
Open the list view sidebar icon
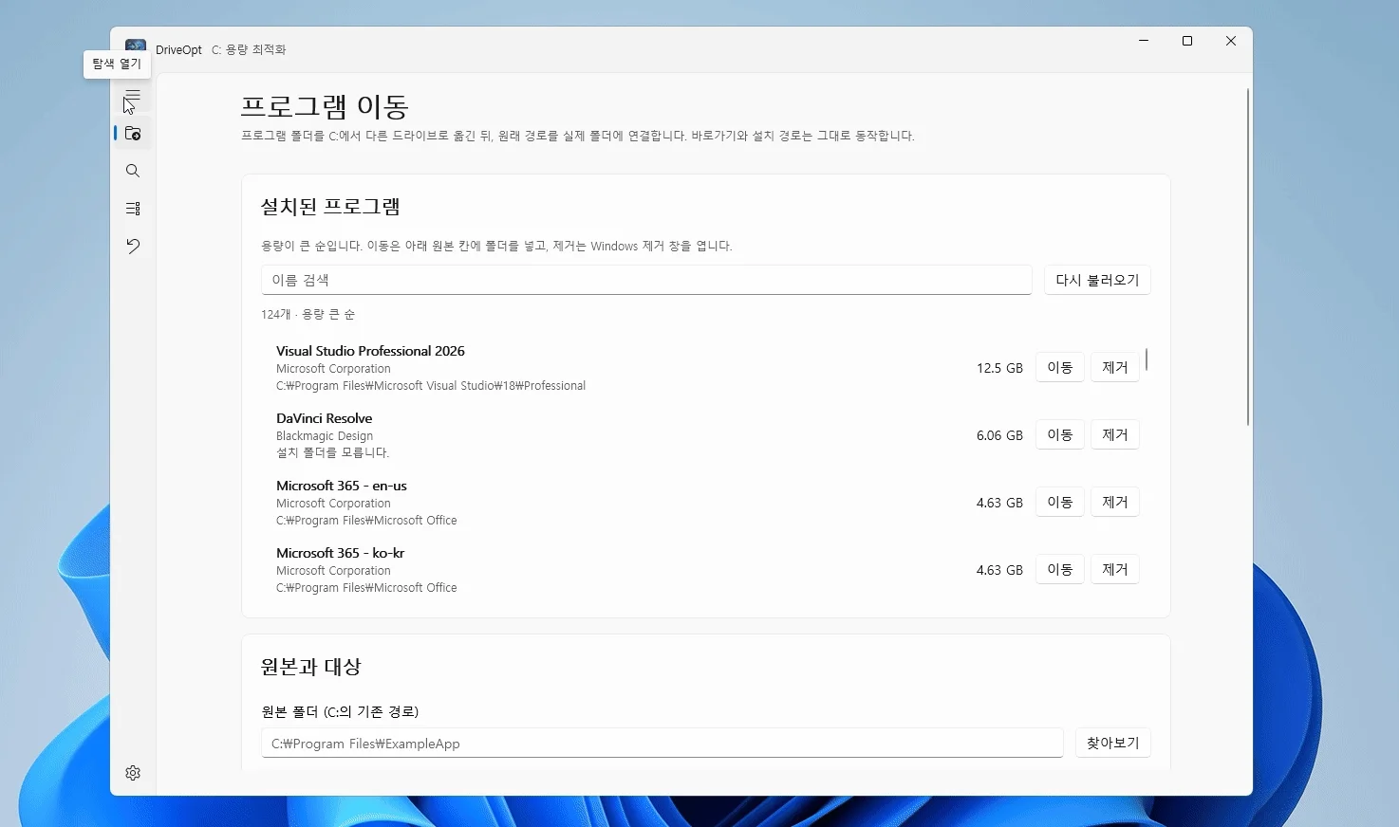(x=133, y=209)
